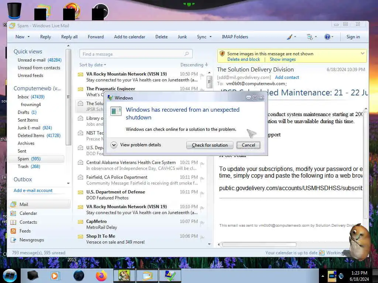This screenshot has width=378, height=283.
Task: Select the Trash (268) folder
Action: (x=29, y=167)
